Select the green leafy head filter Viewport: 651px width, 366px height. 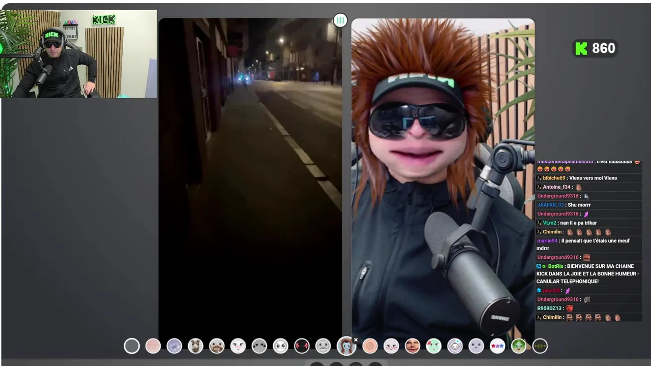(519, 346)
